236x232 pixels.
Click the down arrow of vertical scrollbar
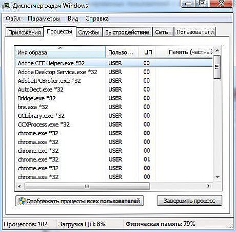[218, 177]
